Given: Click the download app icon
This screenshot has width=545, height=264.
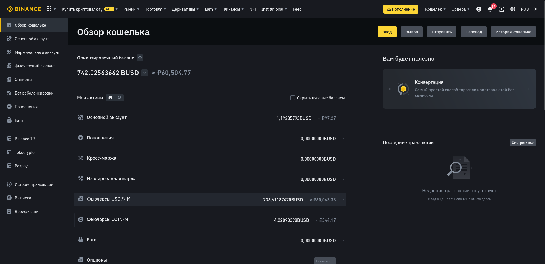Looking at the screenshot, I should pos(502,9).
